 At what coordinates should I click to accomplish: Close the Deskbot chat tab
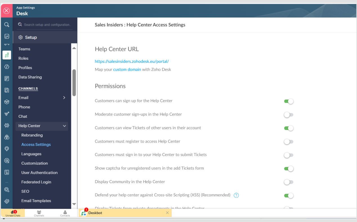(x=167, y=213)
